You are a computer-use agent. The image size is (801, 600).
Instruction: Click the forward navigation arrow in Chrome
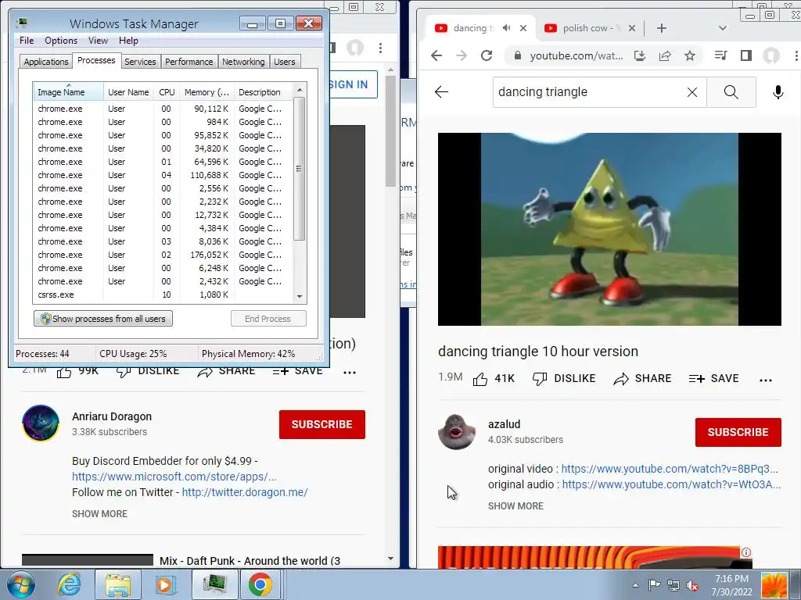pyautogui.click(x=462, y=55)
